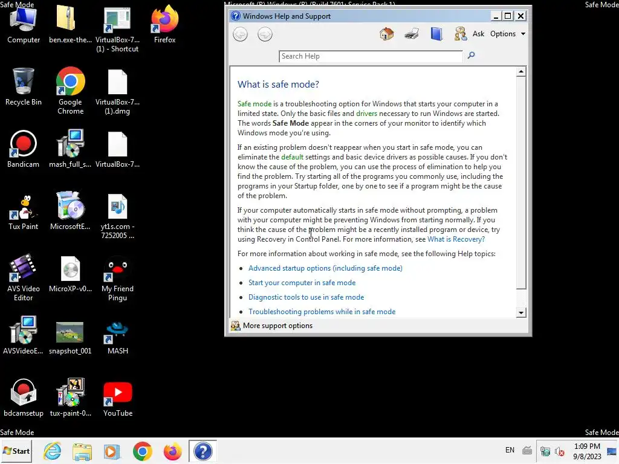Select the AVSVideoE installer icon
The image size is (619, 464).
pos(24,335)
